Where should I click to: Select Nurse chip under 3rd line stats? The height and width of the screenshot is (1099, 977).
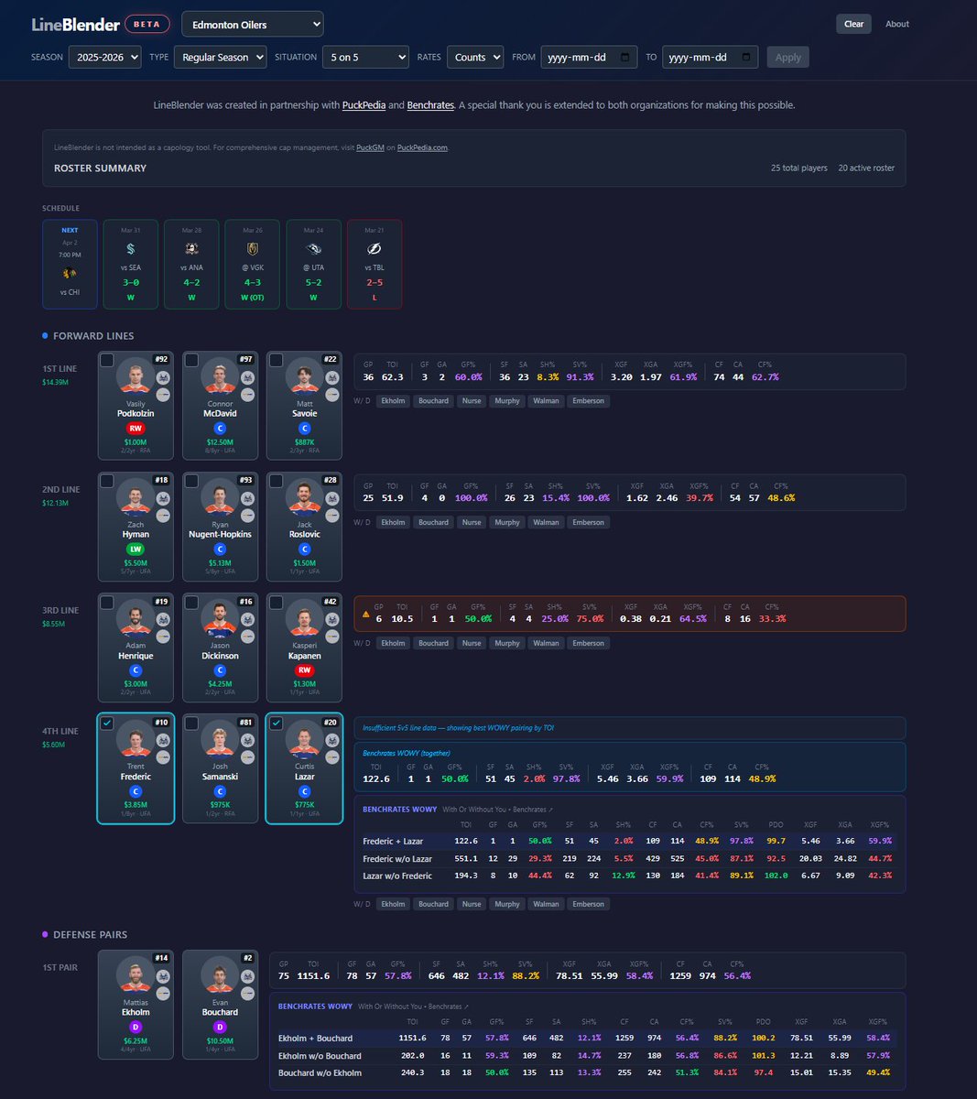pyautogui.click(x=472, y=643)
